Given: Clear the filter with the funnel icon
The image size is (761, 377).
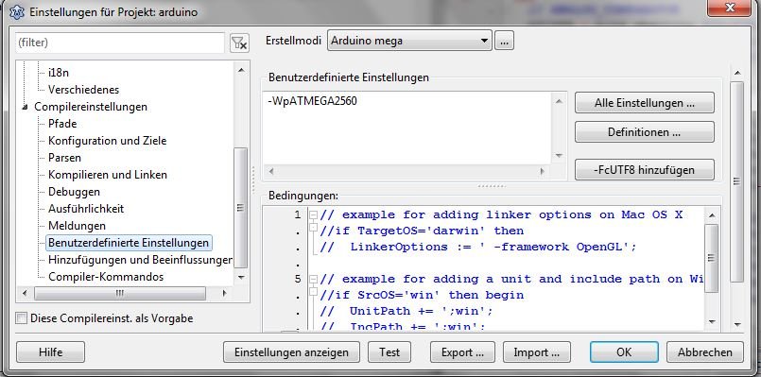Looking at the screenshot, I should click(x=239, y=43).
